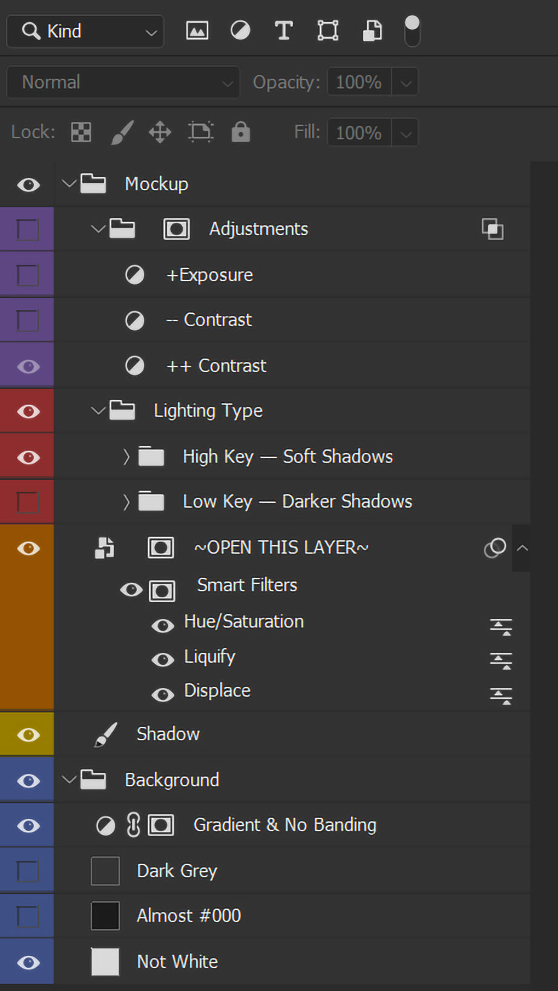This screenshot has height=991, width=558.
Task: Click the lock transparent pixels icon
Action: (x=81, y=132)
